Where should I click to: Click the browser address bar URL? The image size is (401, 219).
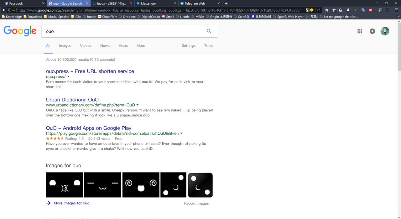coord(159,10)
